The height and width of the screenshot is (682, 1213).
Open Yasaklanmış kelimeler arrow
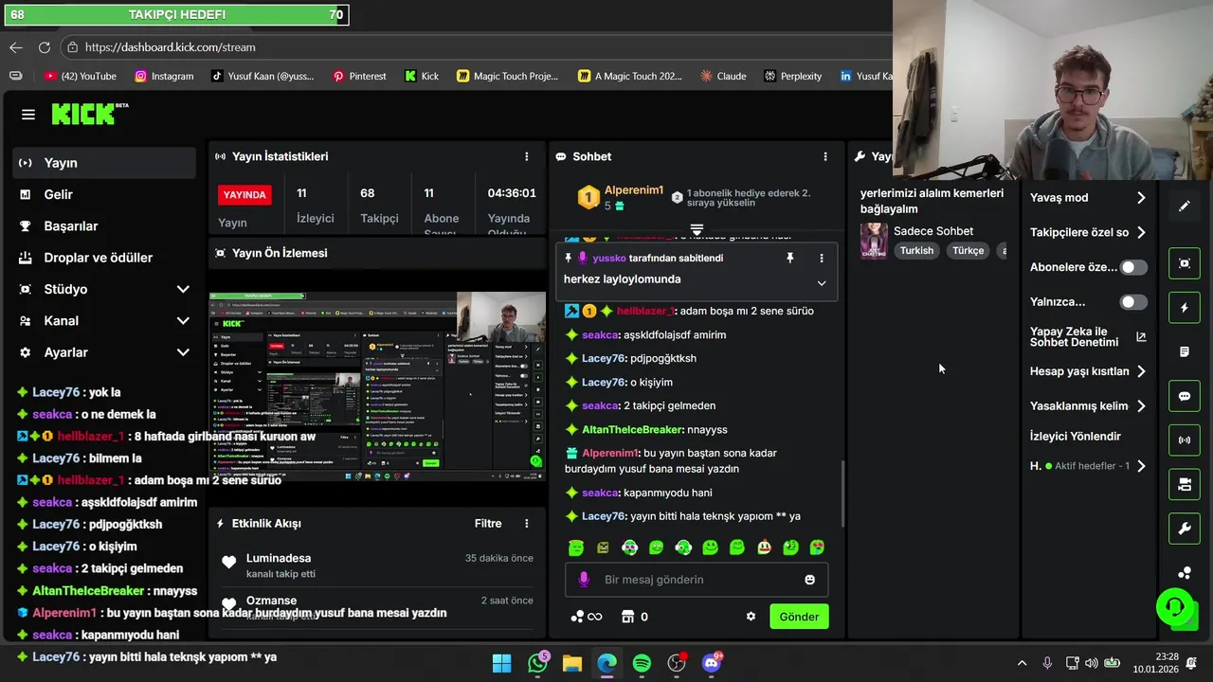pos(1141,406)
